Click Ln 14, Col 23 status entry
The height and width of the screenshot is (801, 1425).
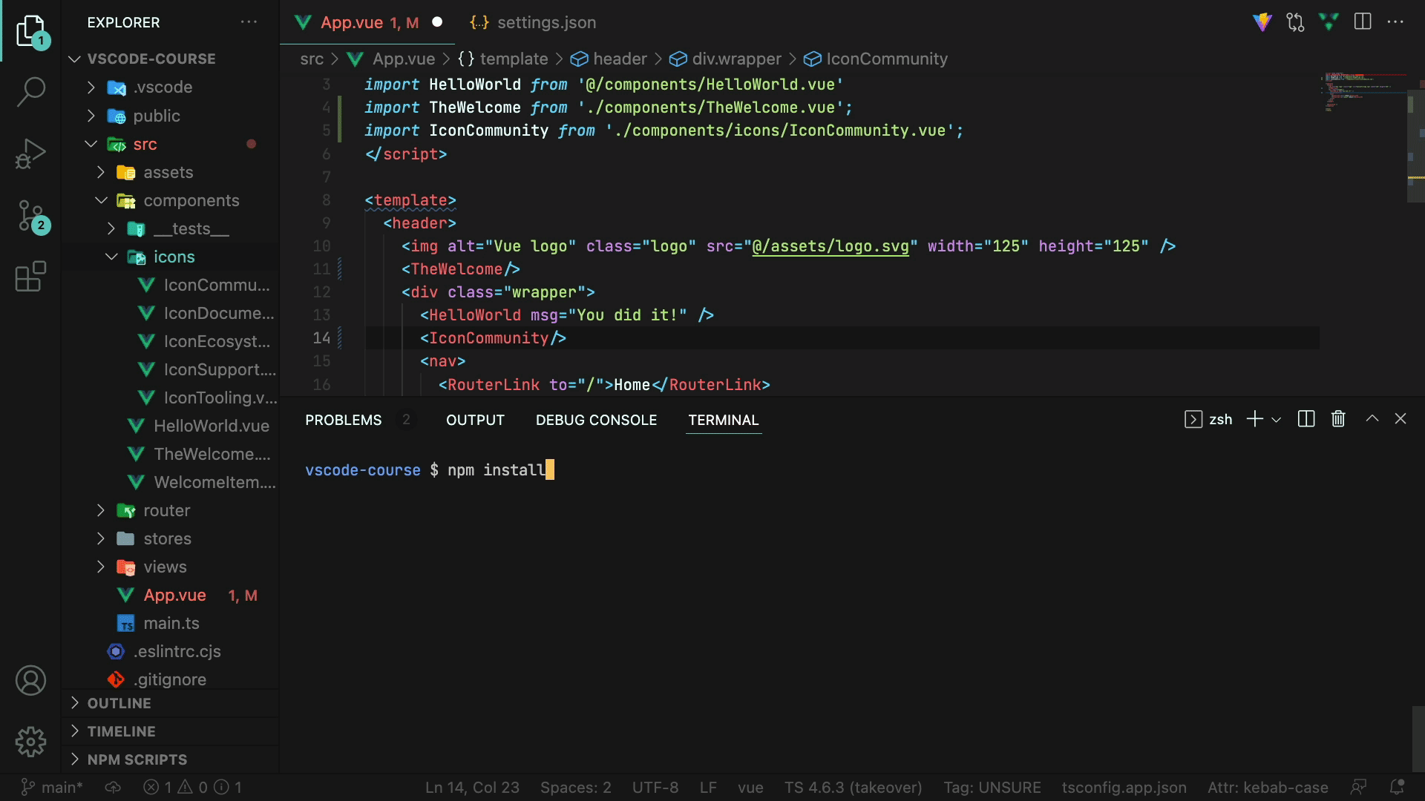472,787
